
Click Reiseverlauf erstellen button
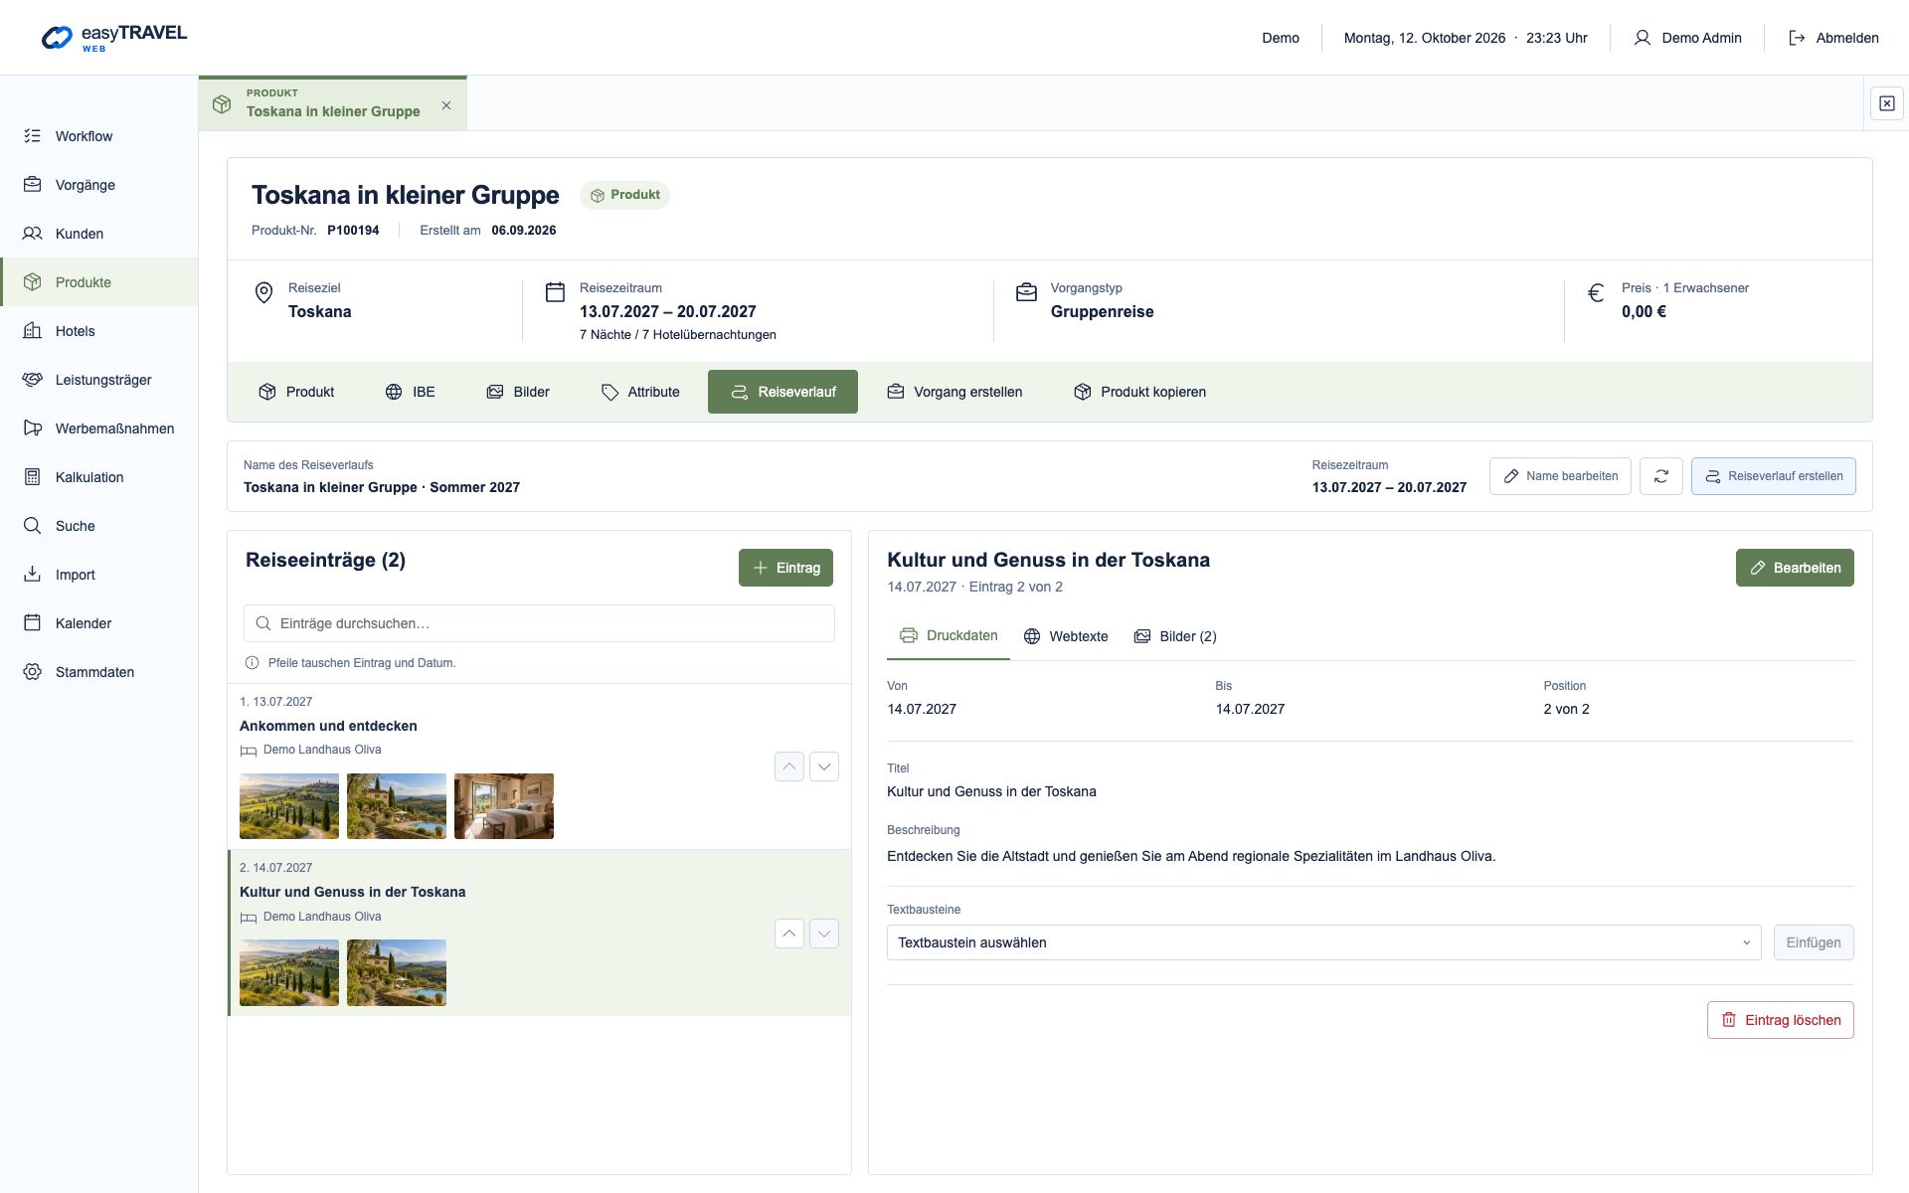pos(1773,476)
